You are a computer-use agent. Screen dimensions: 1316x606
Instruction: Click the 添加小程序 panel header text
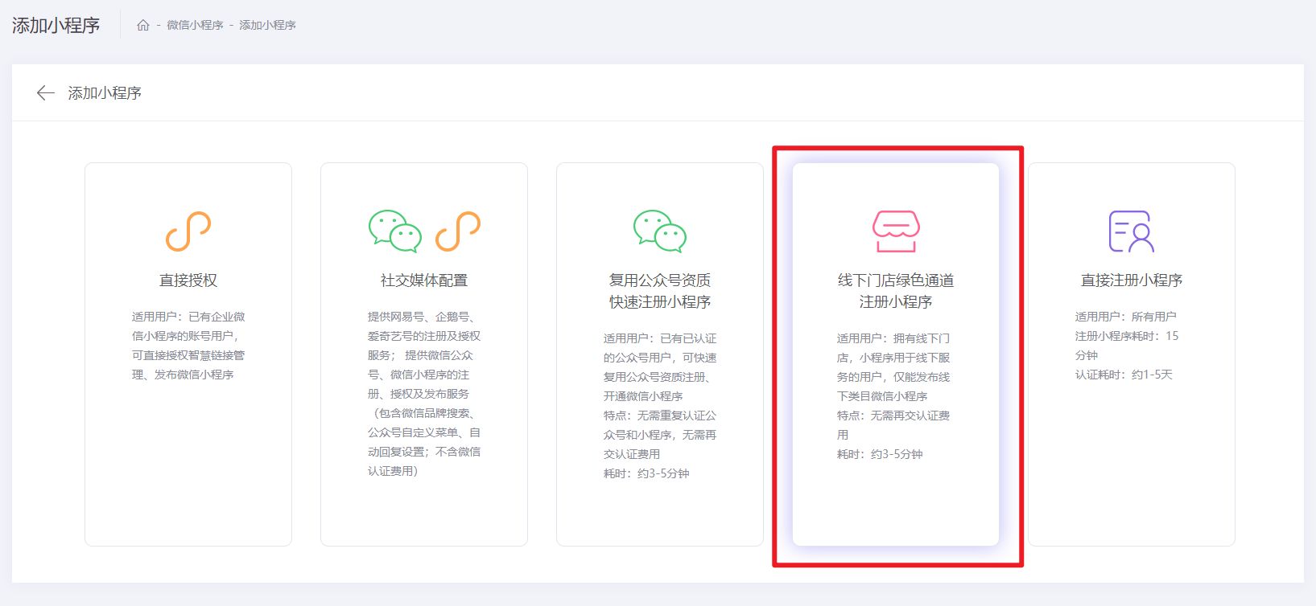pos(105,93)
